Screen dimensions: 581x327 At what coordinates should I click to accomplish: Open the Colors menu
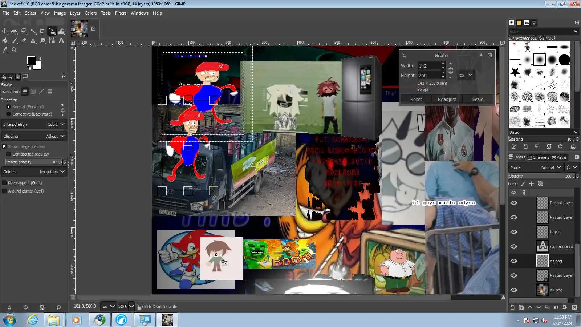pyautogui.click(x=90, y=13)
